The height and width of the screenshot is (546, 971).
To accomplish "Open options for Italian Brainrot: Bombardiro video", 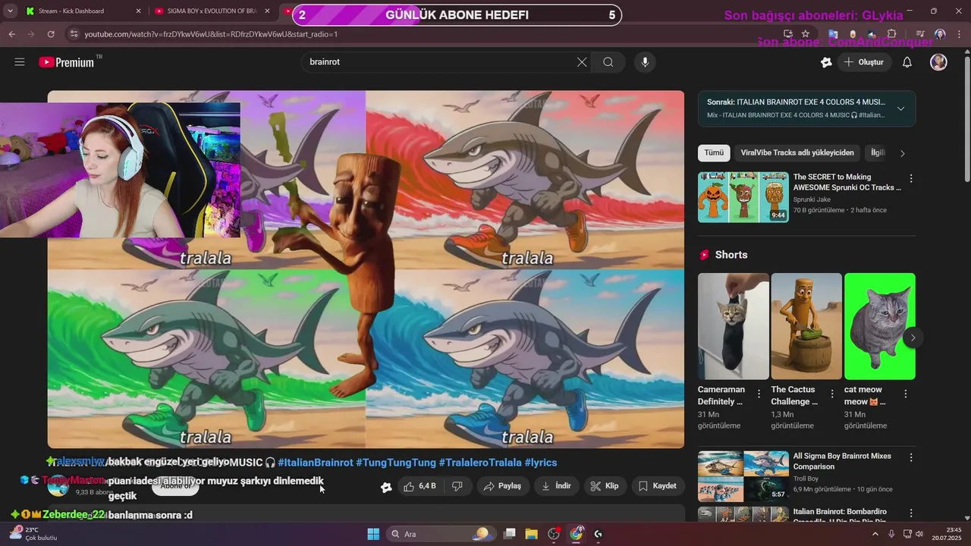I will coord(911,513).
